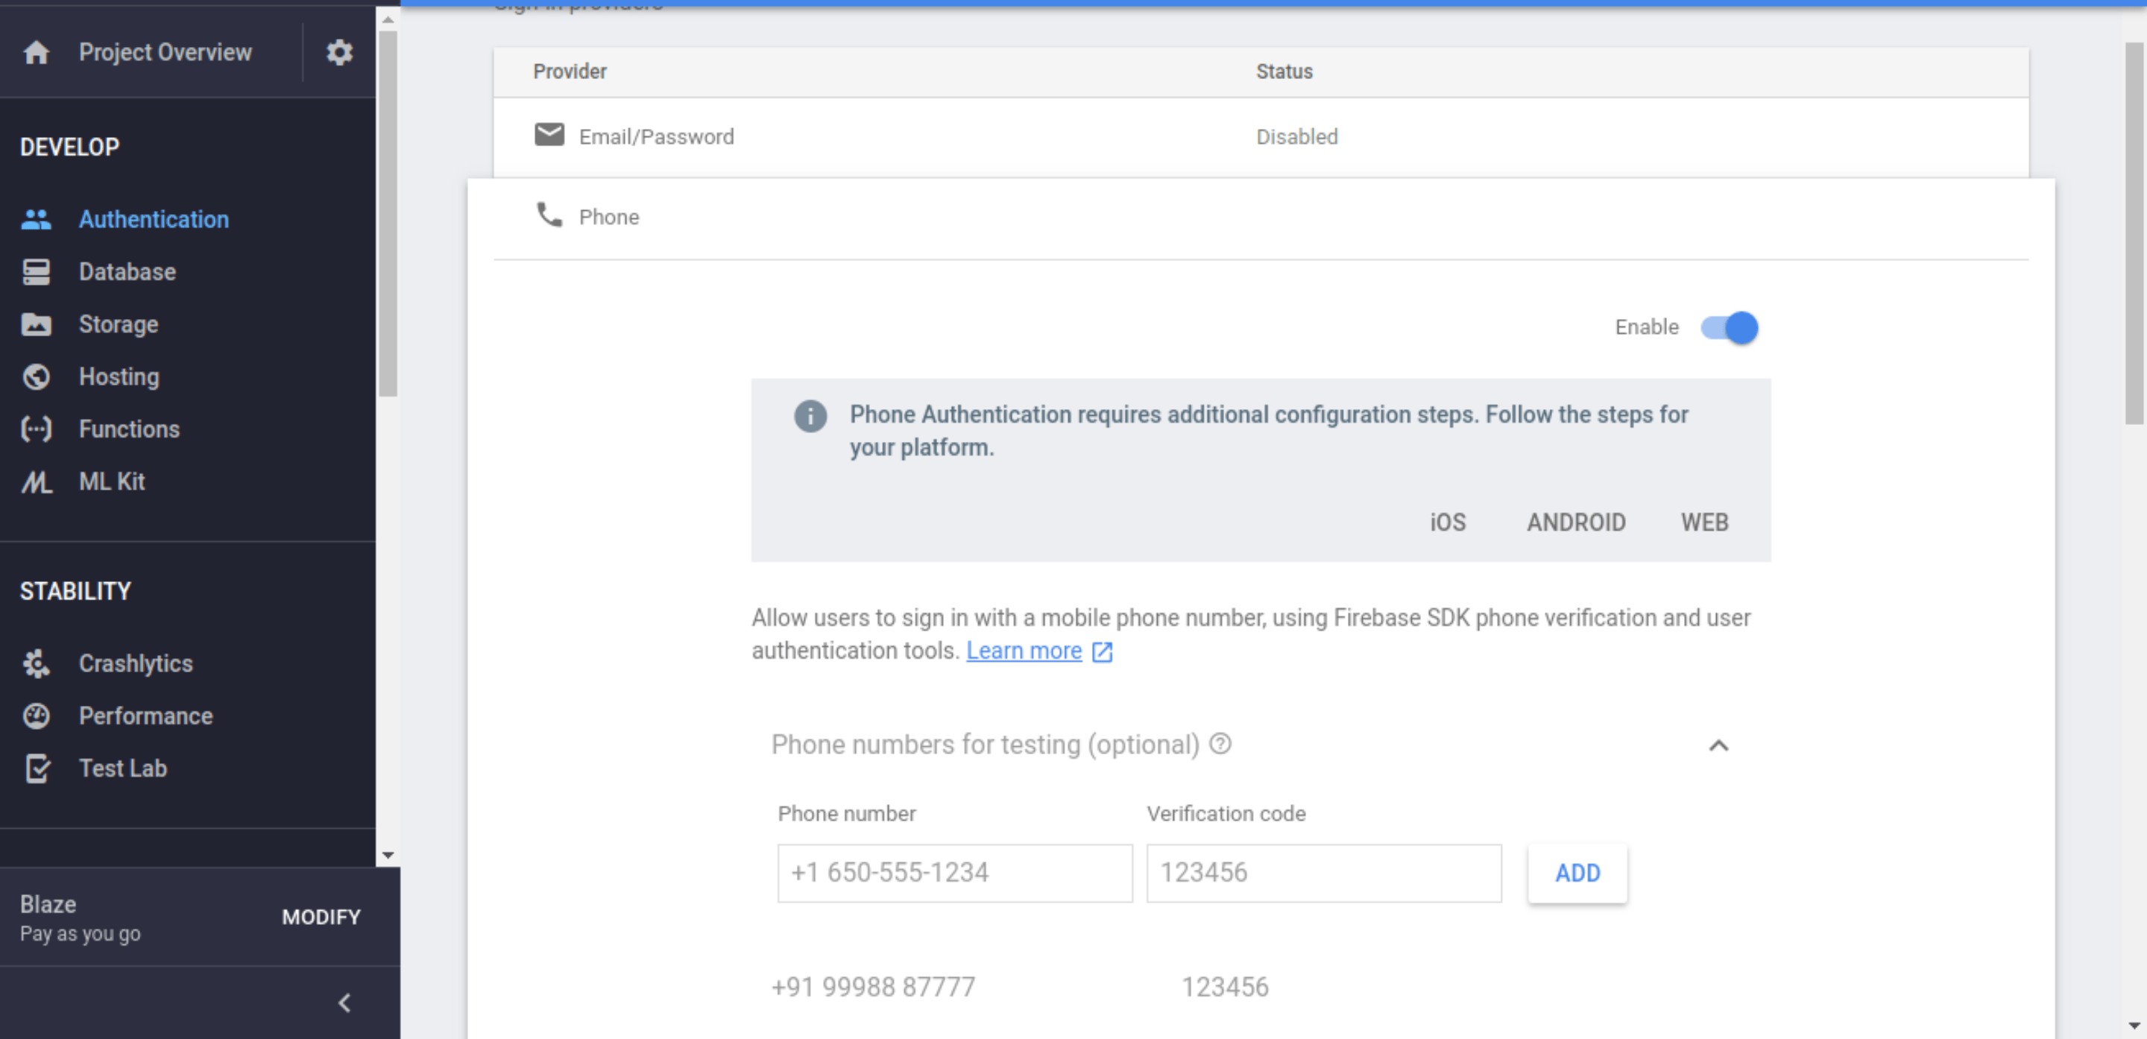Screen dimensions: 2147x1039
Task: Focus the Verification code input field
Action: coord(1323,874)
